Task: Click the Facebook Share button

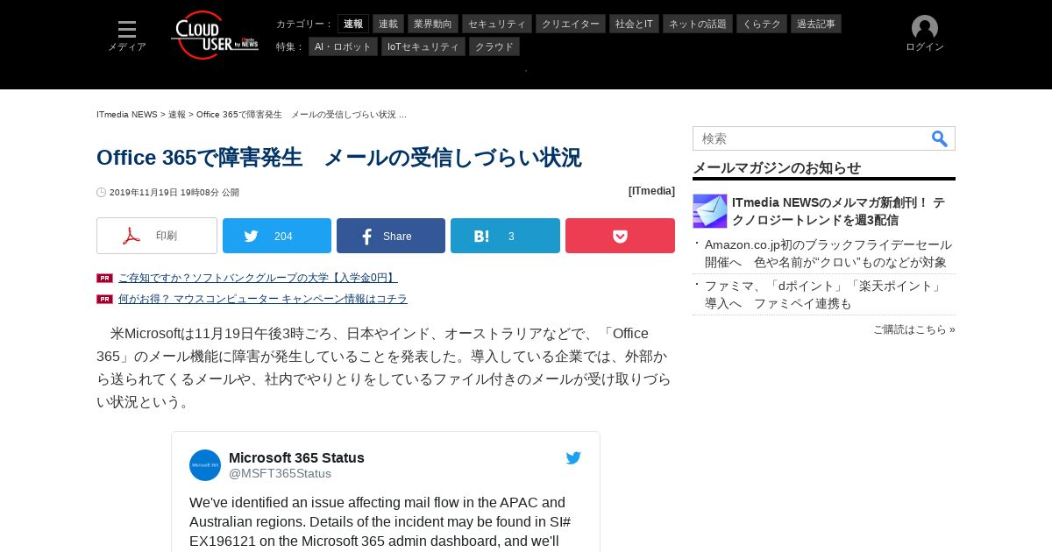Action: tap(391, 236)
